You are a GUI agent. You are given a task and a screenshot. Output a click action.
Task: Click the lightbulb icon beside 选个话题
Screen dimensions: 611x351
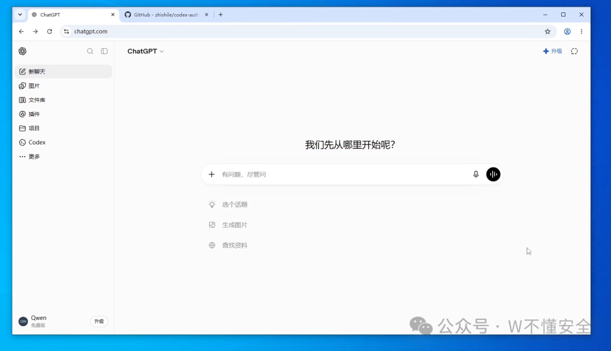[212, 204]
